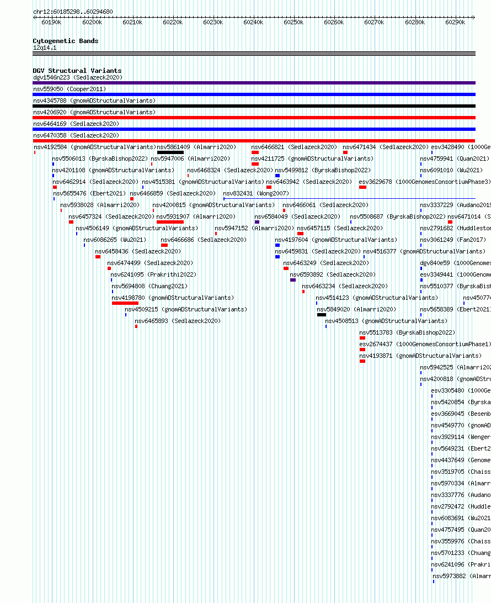The width and height of the screenshot is (491, 603).
Task: Click nsv6463249 (Sedlazeck2020) label
Action: click(x=326, y=263)
